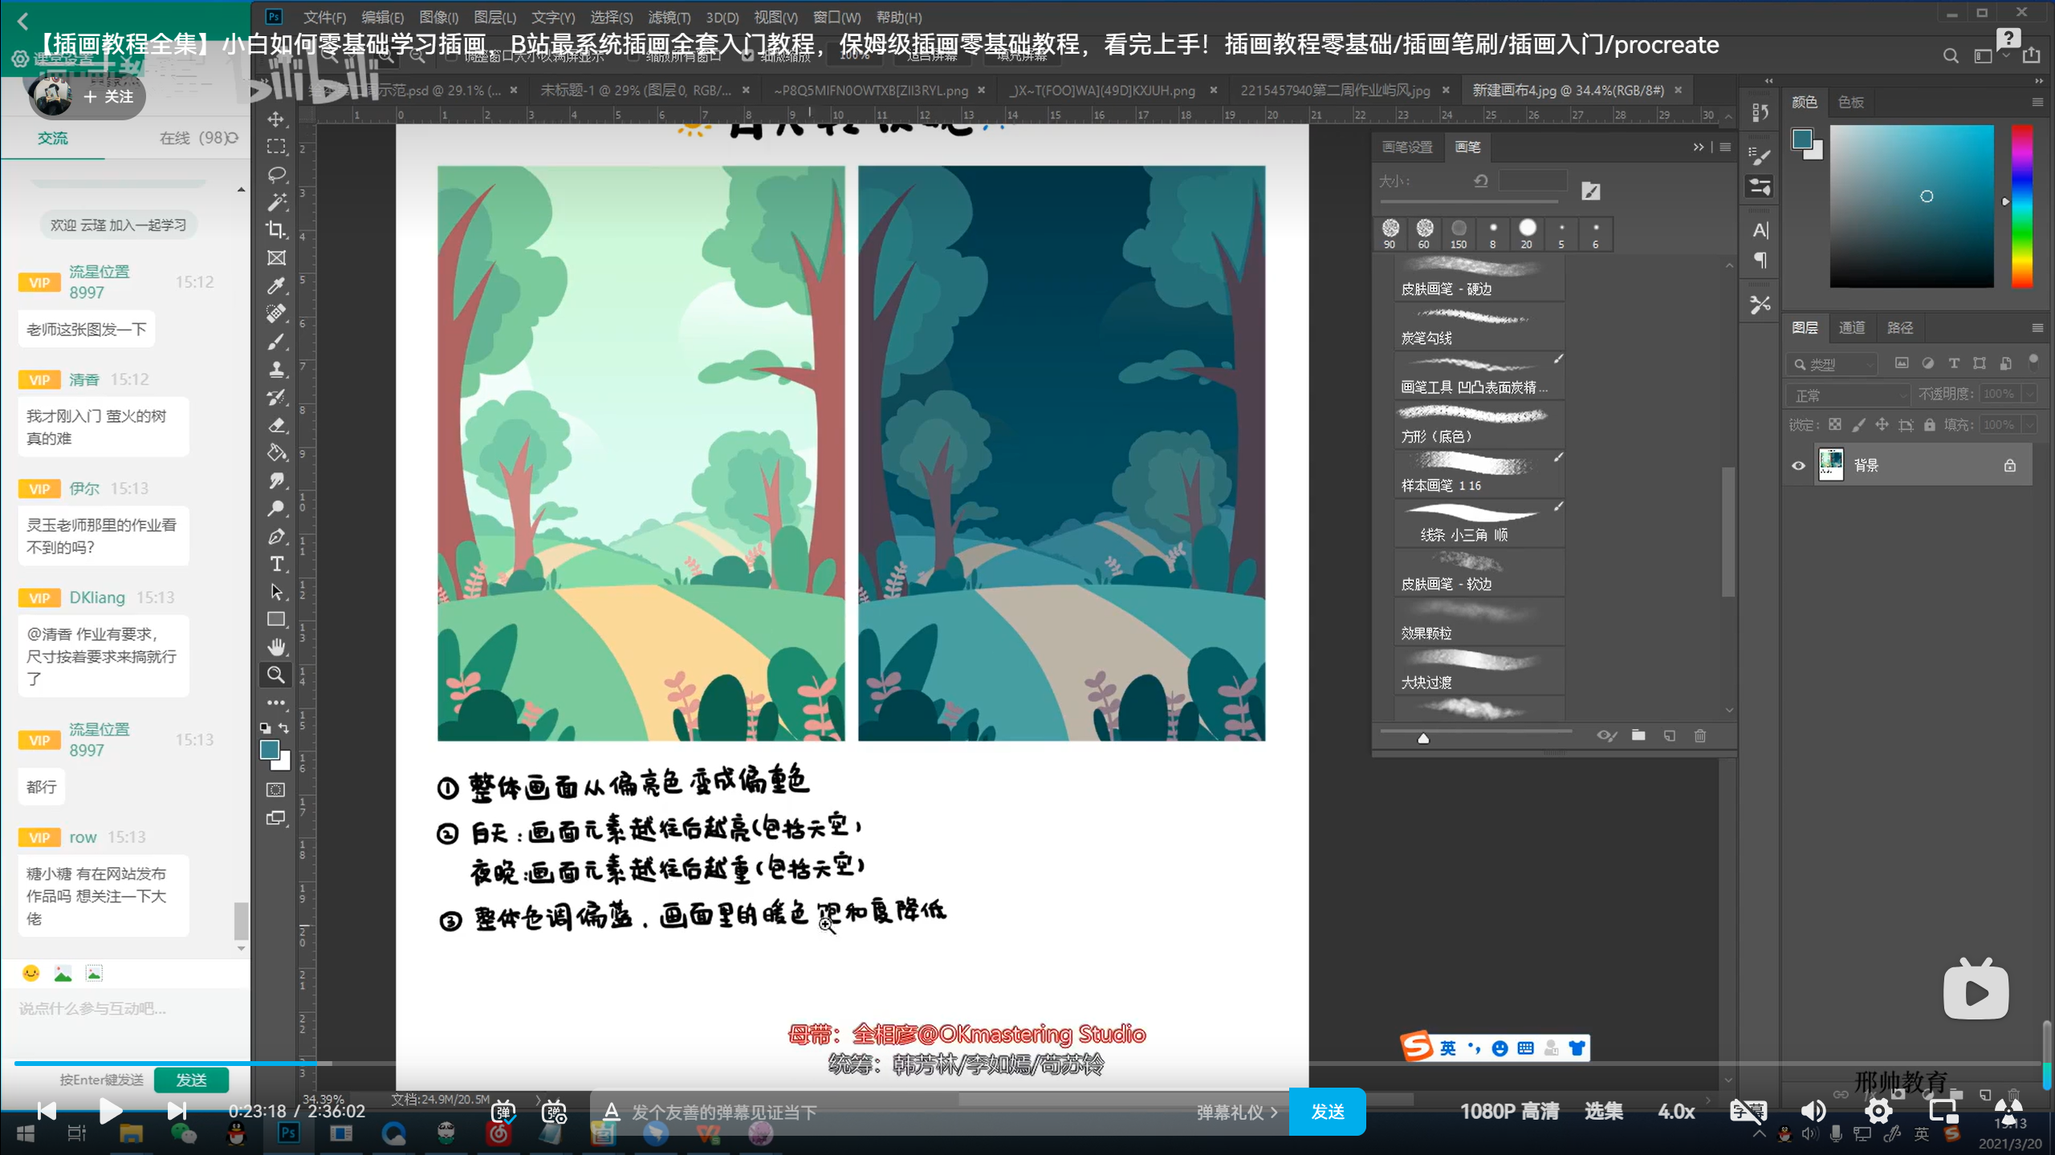The width and height of the screenshot is (2055, 1155).
Task: Select the Lasso tool
Action: 276,174
